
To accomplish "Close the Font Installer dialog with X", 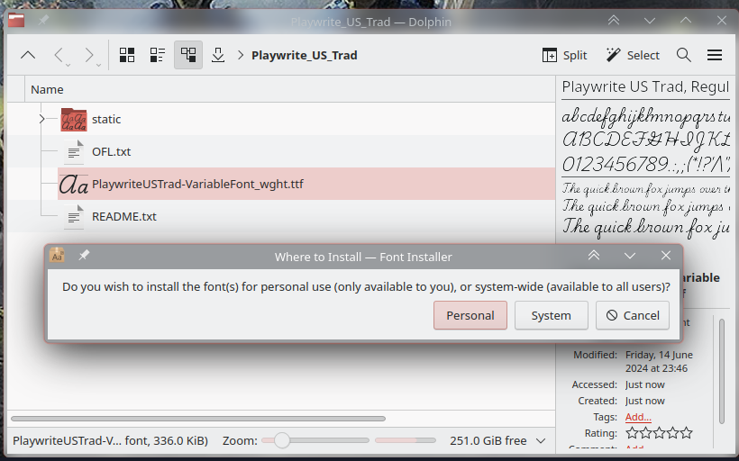I will [x=665, y=255].
